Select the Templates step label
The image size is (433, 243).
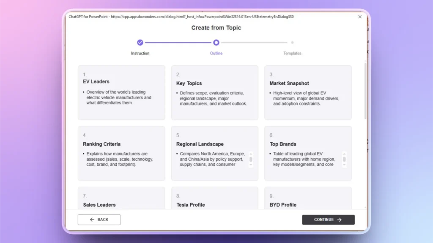(292, 54)
